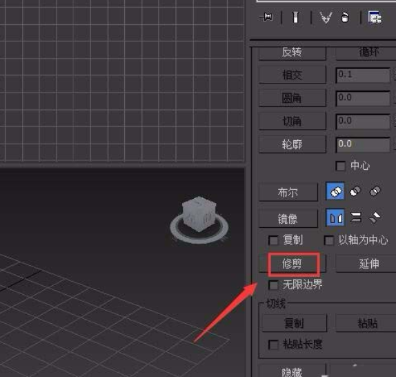Click the 复制 button in 切线 group
The width and height of the screenshot is (396, 377).
click(295, 323)
